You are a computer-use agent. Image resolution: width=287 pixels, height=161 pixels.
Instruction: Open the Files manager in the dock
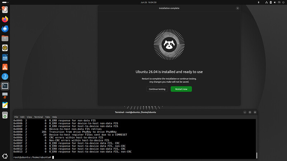coord(5,38)
